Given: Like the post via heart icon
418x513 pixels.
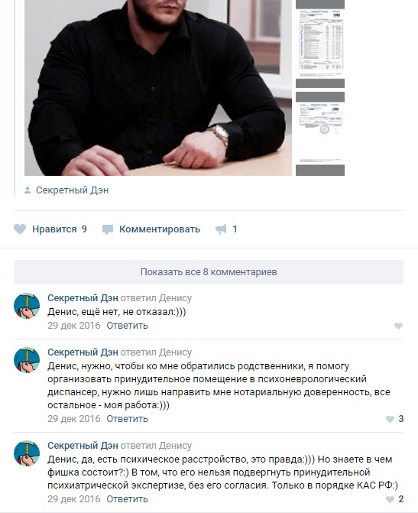Looking at the screenshot, I should coord(20,229).
